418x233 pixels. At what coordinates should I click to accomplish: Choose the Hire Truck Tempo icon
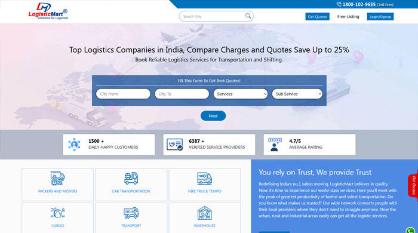point(204,179)
